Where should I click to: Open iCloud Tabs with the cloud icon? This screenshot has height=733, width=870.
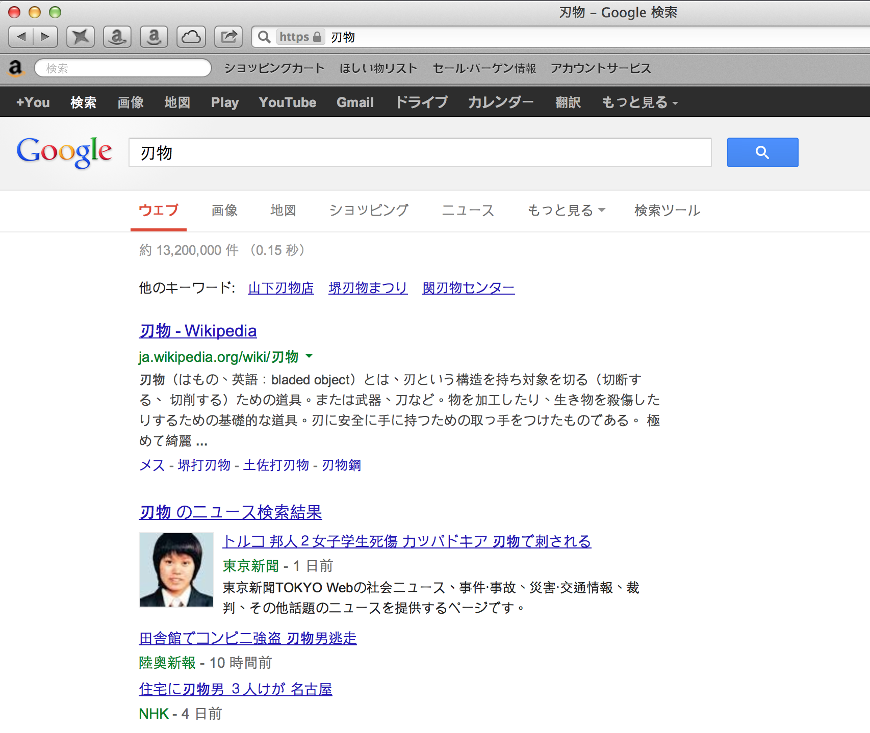click(x=191, y=37)
